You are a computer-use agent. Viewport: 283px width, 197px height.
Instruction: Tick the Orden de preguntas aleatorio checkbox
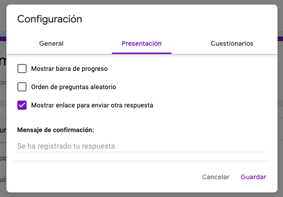pyautogui.click(x=22, y=87)
